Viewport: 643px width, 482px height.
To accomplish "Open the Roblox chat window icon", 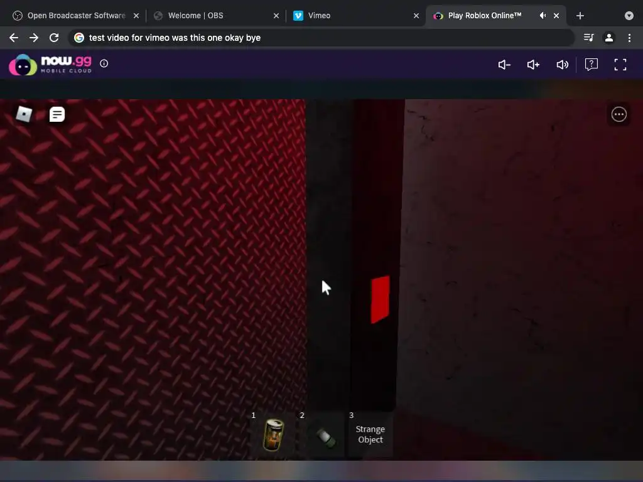I will (57, 114).
